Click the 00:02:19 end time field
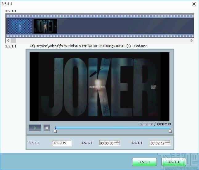The width and height of the screenshot is (199, 170). [157, 143]
